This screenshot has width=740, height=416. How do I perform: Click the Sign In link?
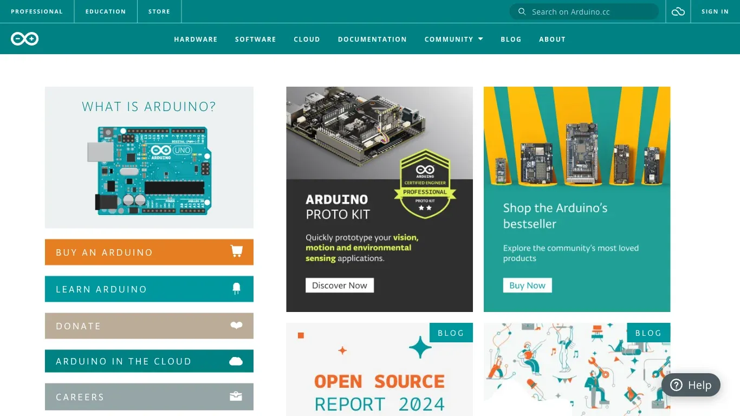pos(715,11)
